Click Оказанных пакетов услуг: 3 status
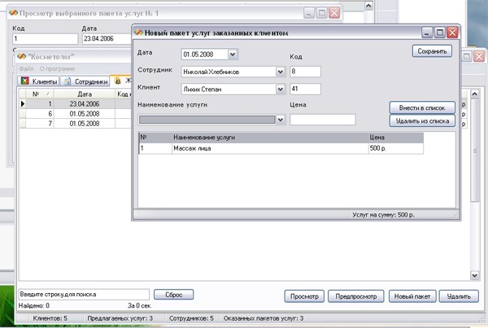 pyautogui.click(x=264, y=318)
